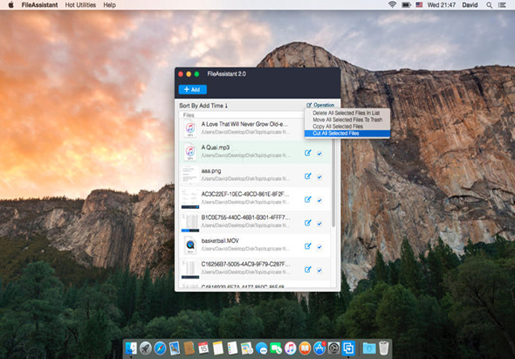Select the C16256B7-5006 file name
The image size is (515, 359).
(x=245, y=264)
